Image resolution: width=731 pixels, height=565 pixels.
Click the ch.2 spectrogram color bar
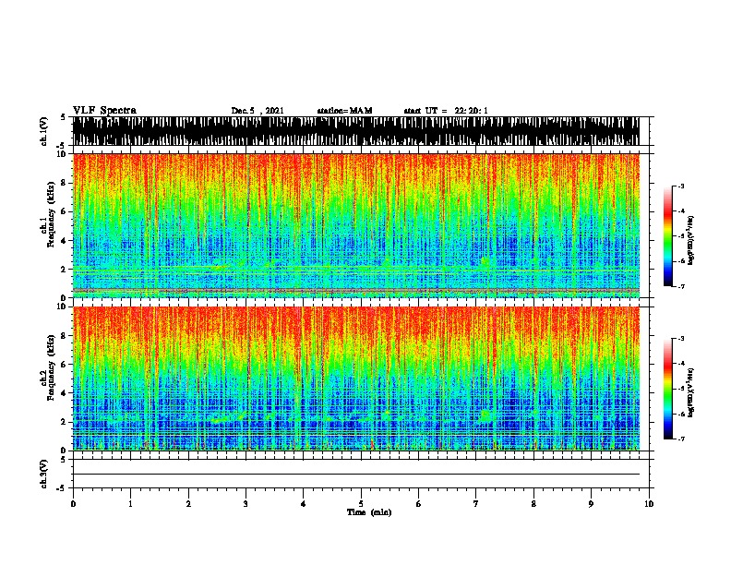[668, 389]
